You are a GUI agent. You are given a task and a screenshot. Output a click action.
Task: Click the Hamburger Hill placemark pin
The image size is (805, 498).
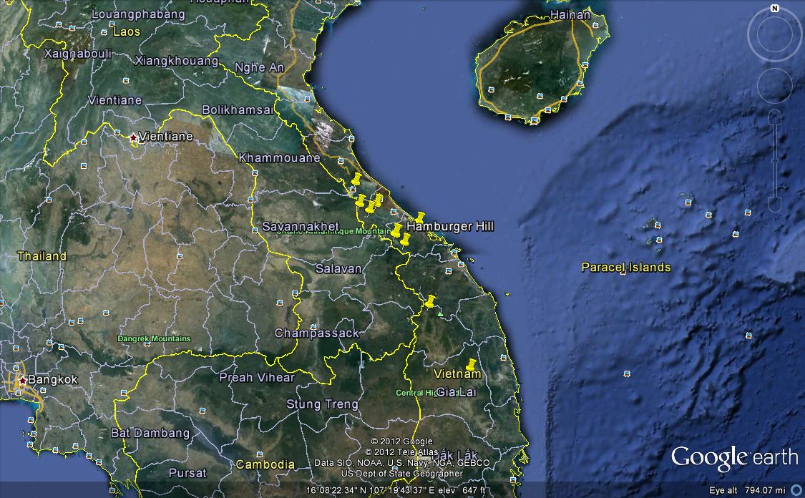[420, 218]
